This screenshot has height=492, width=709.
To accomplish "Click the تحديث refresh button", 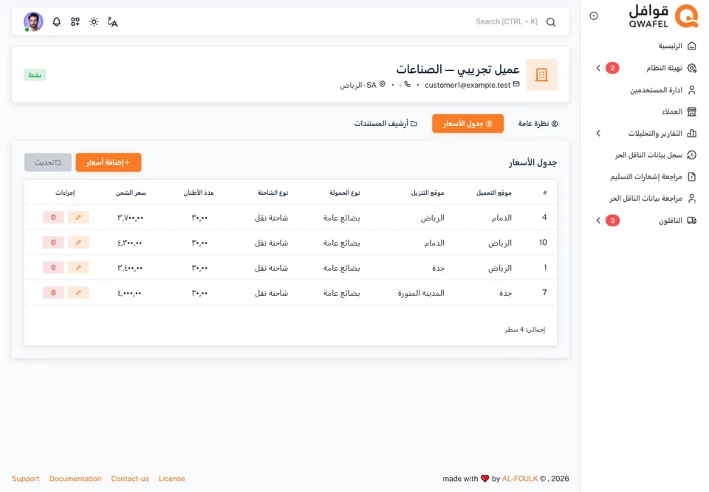I will point(48,162).
